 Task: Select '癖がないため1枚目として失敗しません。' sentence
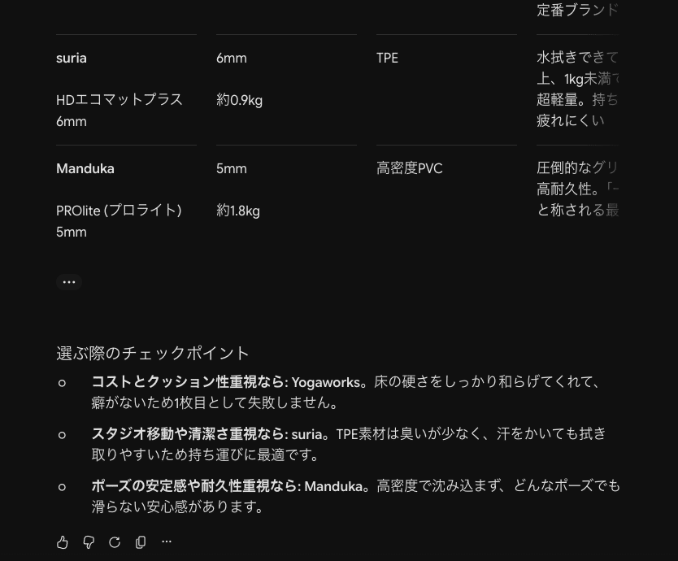[215, 403]
